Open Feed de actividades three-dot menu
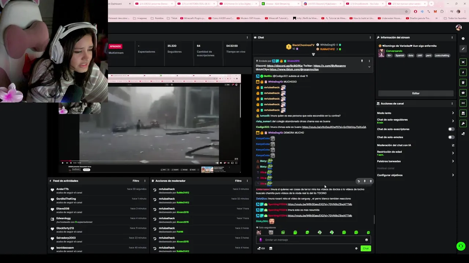The height and width of the screenshot is (263, 469). click(x=145, y=181)
